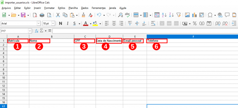Viewport: 238px width, 108px height.
Task: Center cell text horizontally
Action: pyautogui.click(x=114, y=23)
